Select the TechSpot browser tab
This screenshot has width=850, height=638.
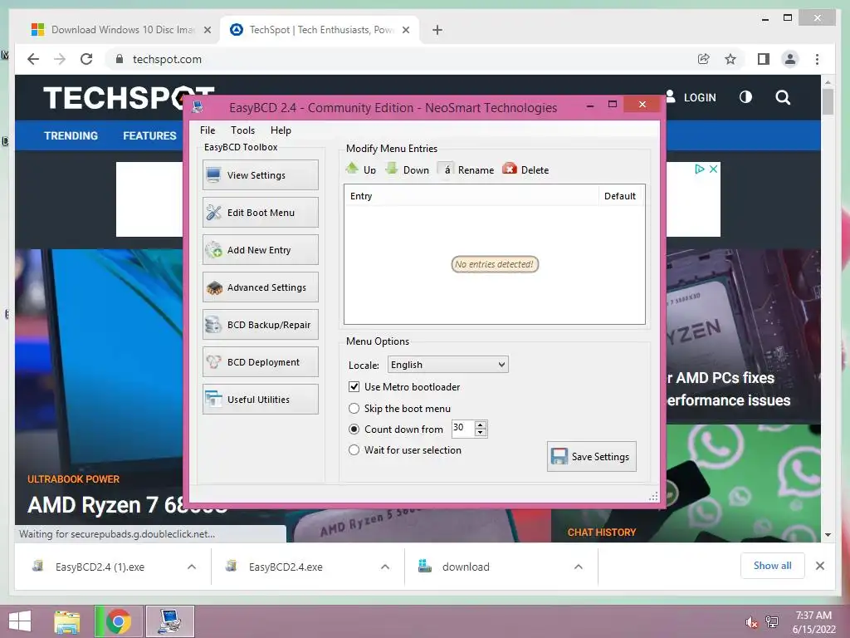[x=320, y=30]
